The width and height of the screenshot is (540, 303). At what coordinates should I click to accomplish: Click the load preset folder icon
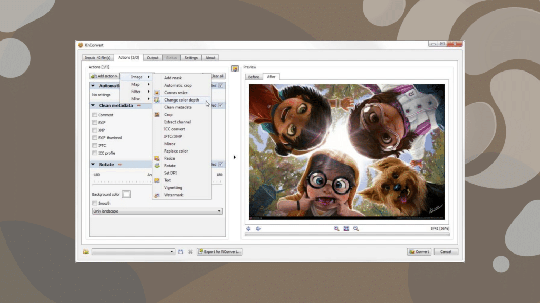click(85, 252)
